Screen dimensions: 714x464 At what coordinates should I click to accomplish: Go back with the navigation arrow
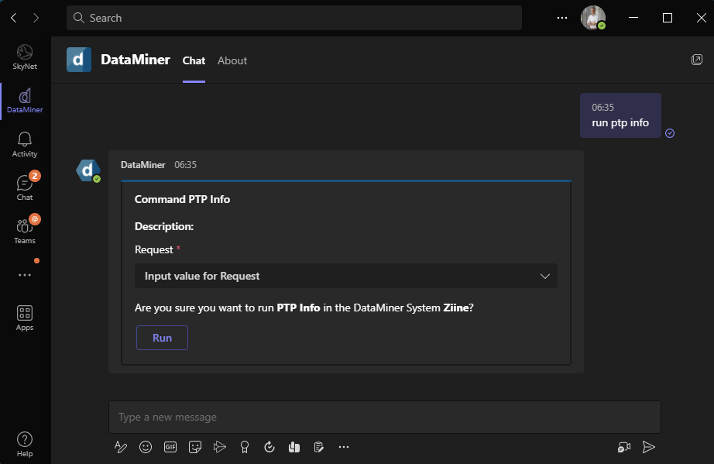(14, 18)
